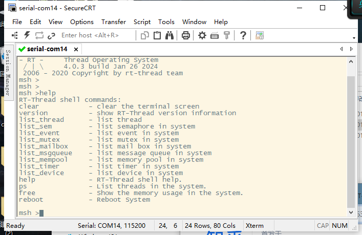Click the Connect in Tab chain icon
362x235 pixels.
click(51, 36)
